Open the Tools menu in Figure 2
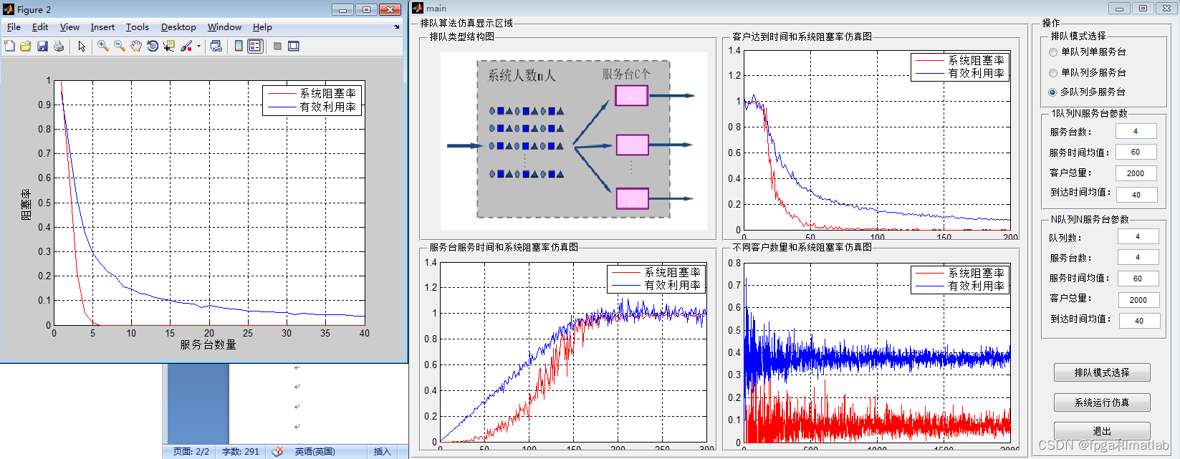 (x=138, y=27)
